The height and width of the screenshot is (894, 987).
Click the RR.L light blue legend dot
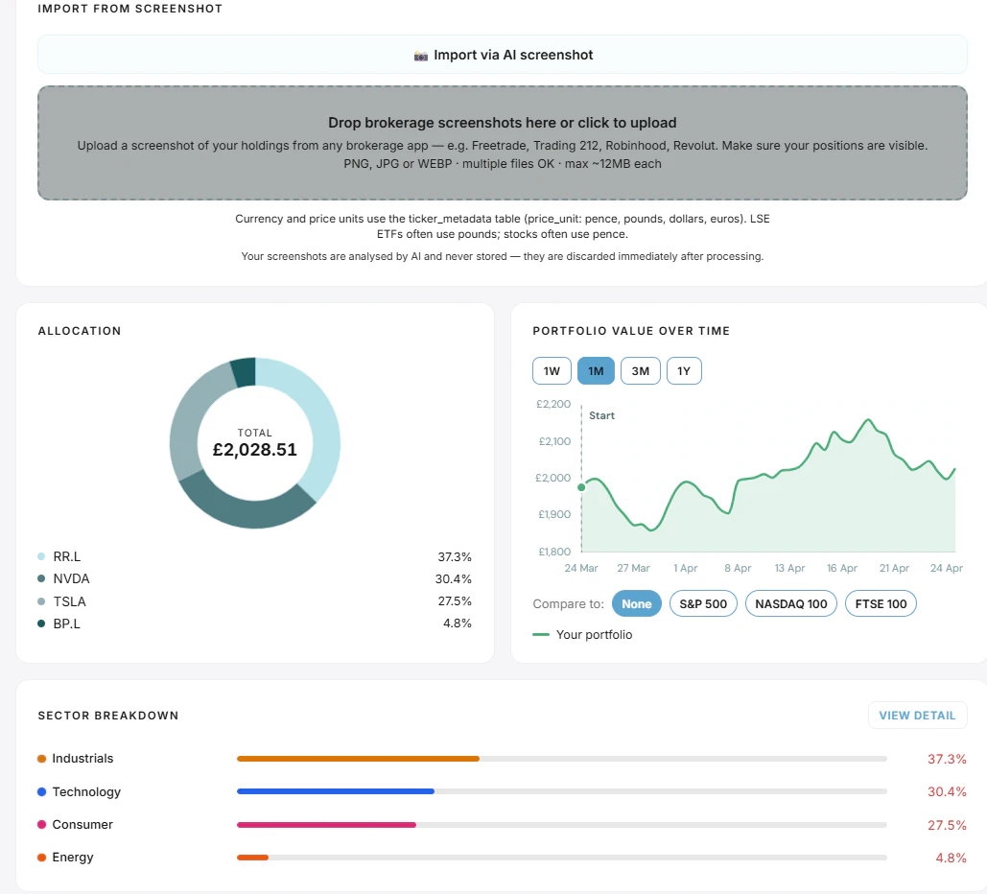(41, 556)
